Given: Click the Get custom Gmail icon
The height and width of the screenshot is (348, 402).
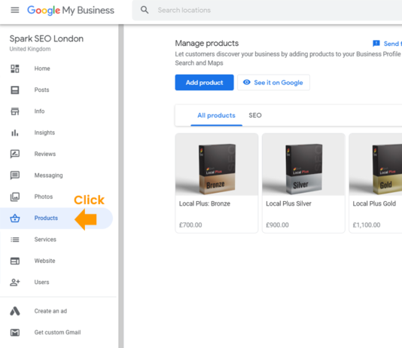Looking at the screenshot, I should pos(15,333).
